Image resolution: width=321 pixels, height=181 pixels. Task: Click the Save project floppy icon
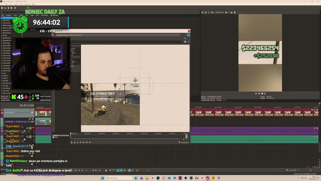click(x=9, y=8)
